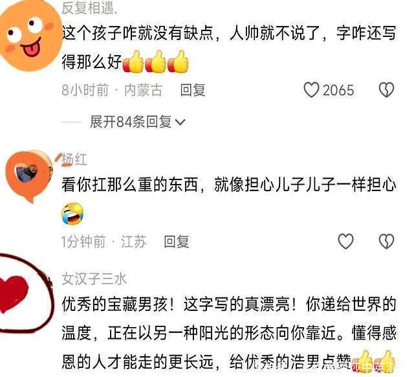
Task: Tap the thumbs-up emojis after 得那么好
Action: tap(155, 62)
